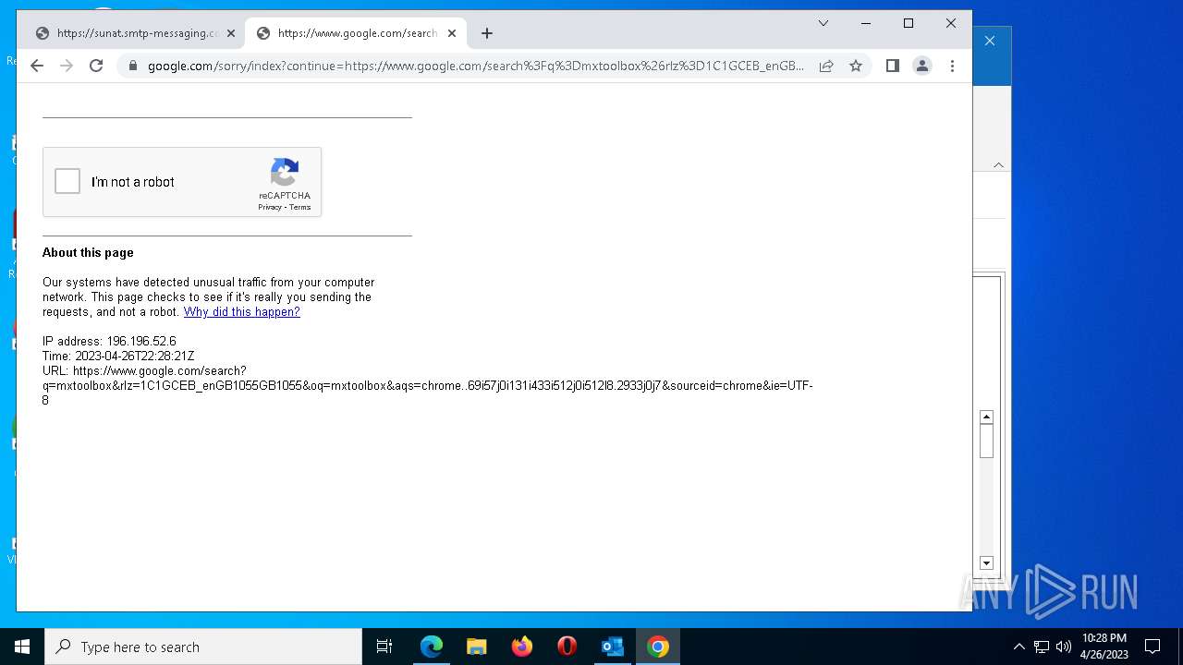The image size is (1183, 665).
Task: Click the 'URL: https://www.google.com/search?' line
Action: [x=144, y=371]
